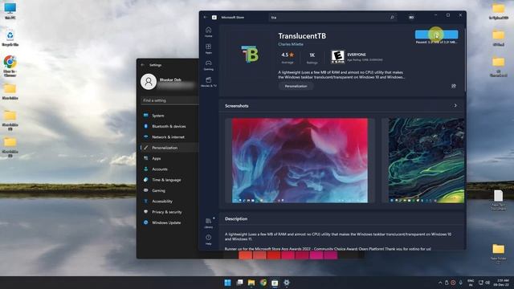Open the clock and date flyout
Image resolution: width=514 pixels, height=289 pixels.
pos(502,283)
